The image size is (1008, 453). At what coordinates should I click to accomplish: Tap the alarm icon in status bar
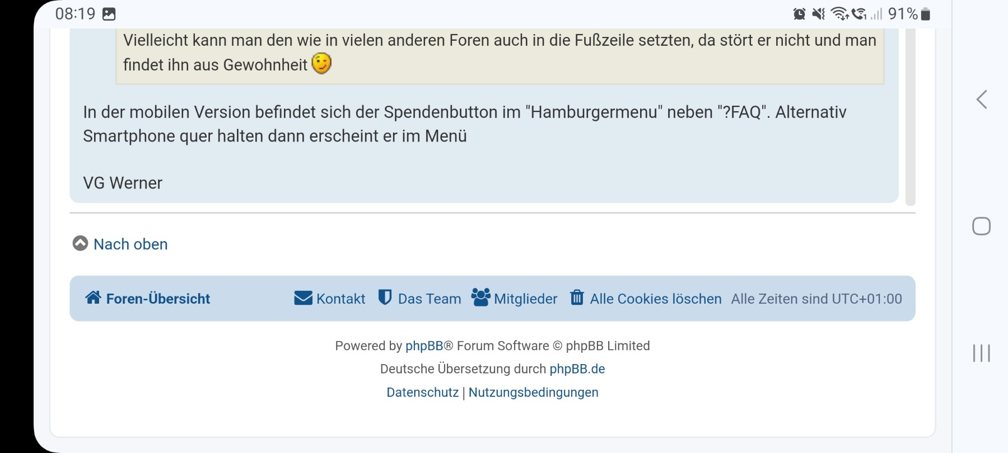point(799,14)
